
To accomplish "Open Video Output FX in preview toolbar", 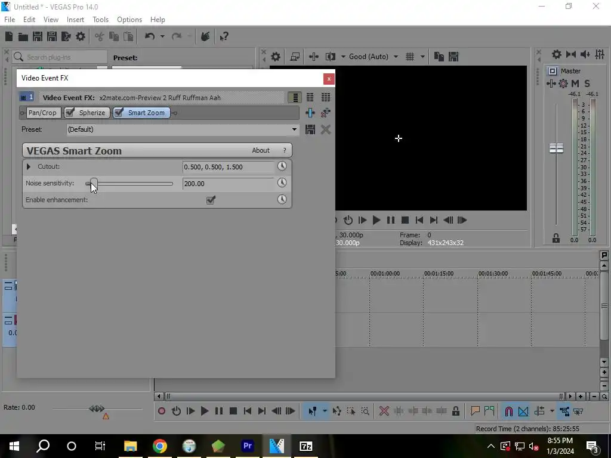I will 314,57.
